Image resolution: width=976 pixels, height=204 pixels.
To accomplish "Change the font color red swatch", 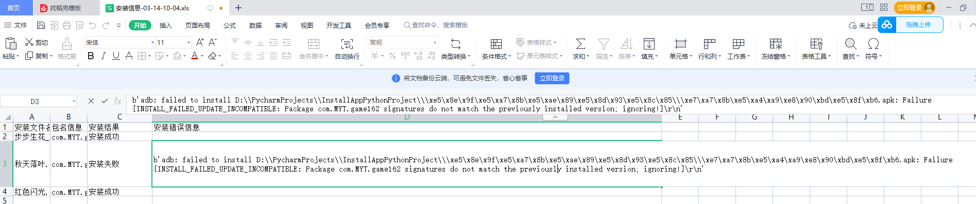I will (x=195, y=56).
